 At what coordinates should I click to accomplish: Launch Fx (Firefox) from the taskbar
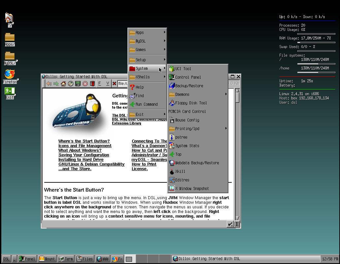[117, 259]
